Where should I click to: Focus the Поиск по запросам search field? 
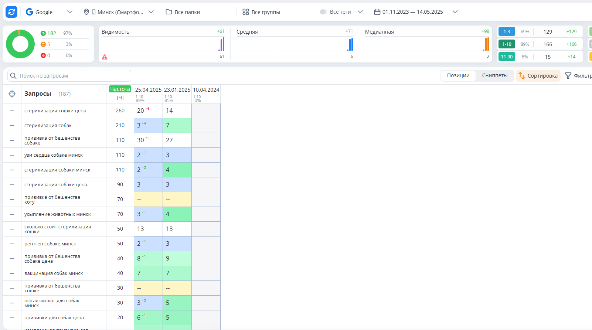click(69, 76)
